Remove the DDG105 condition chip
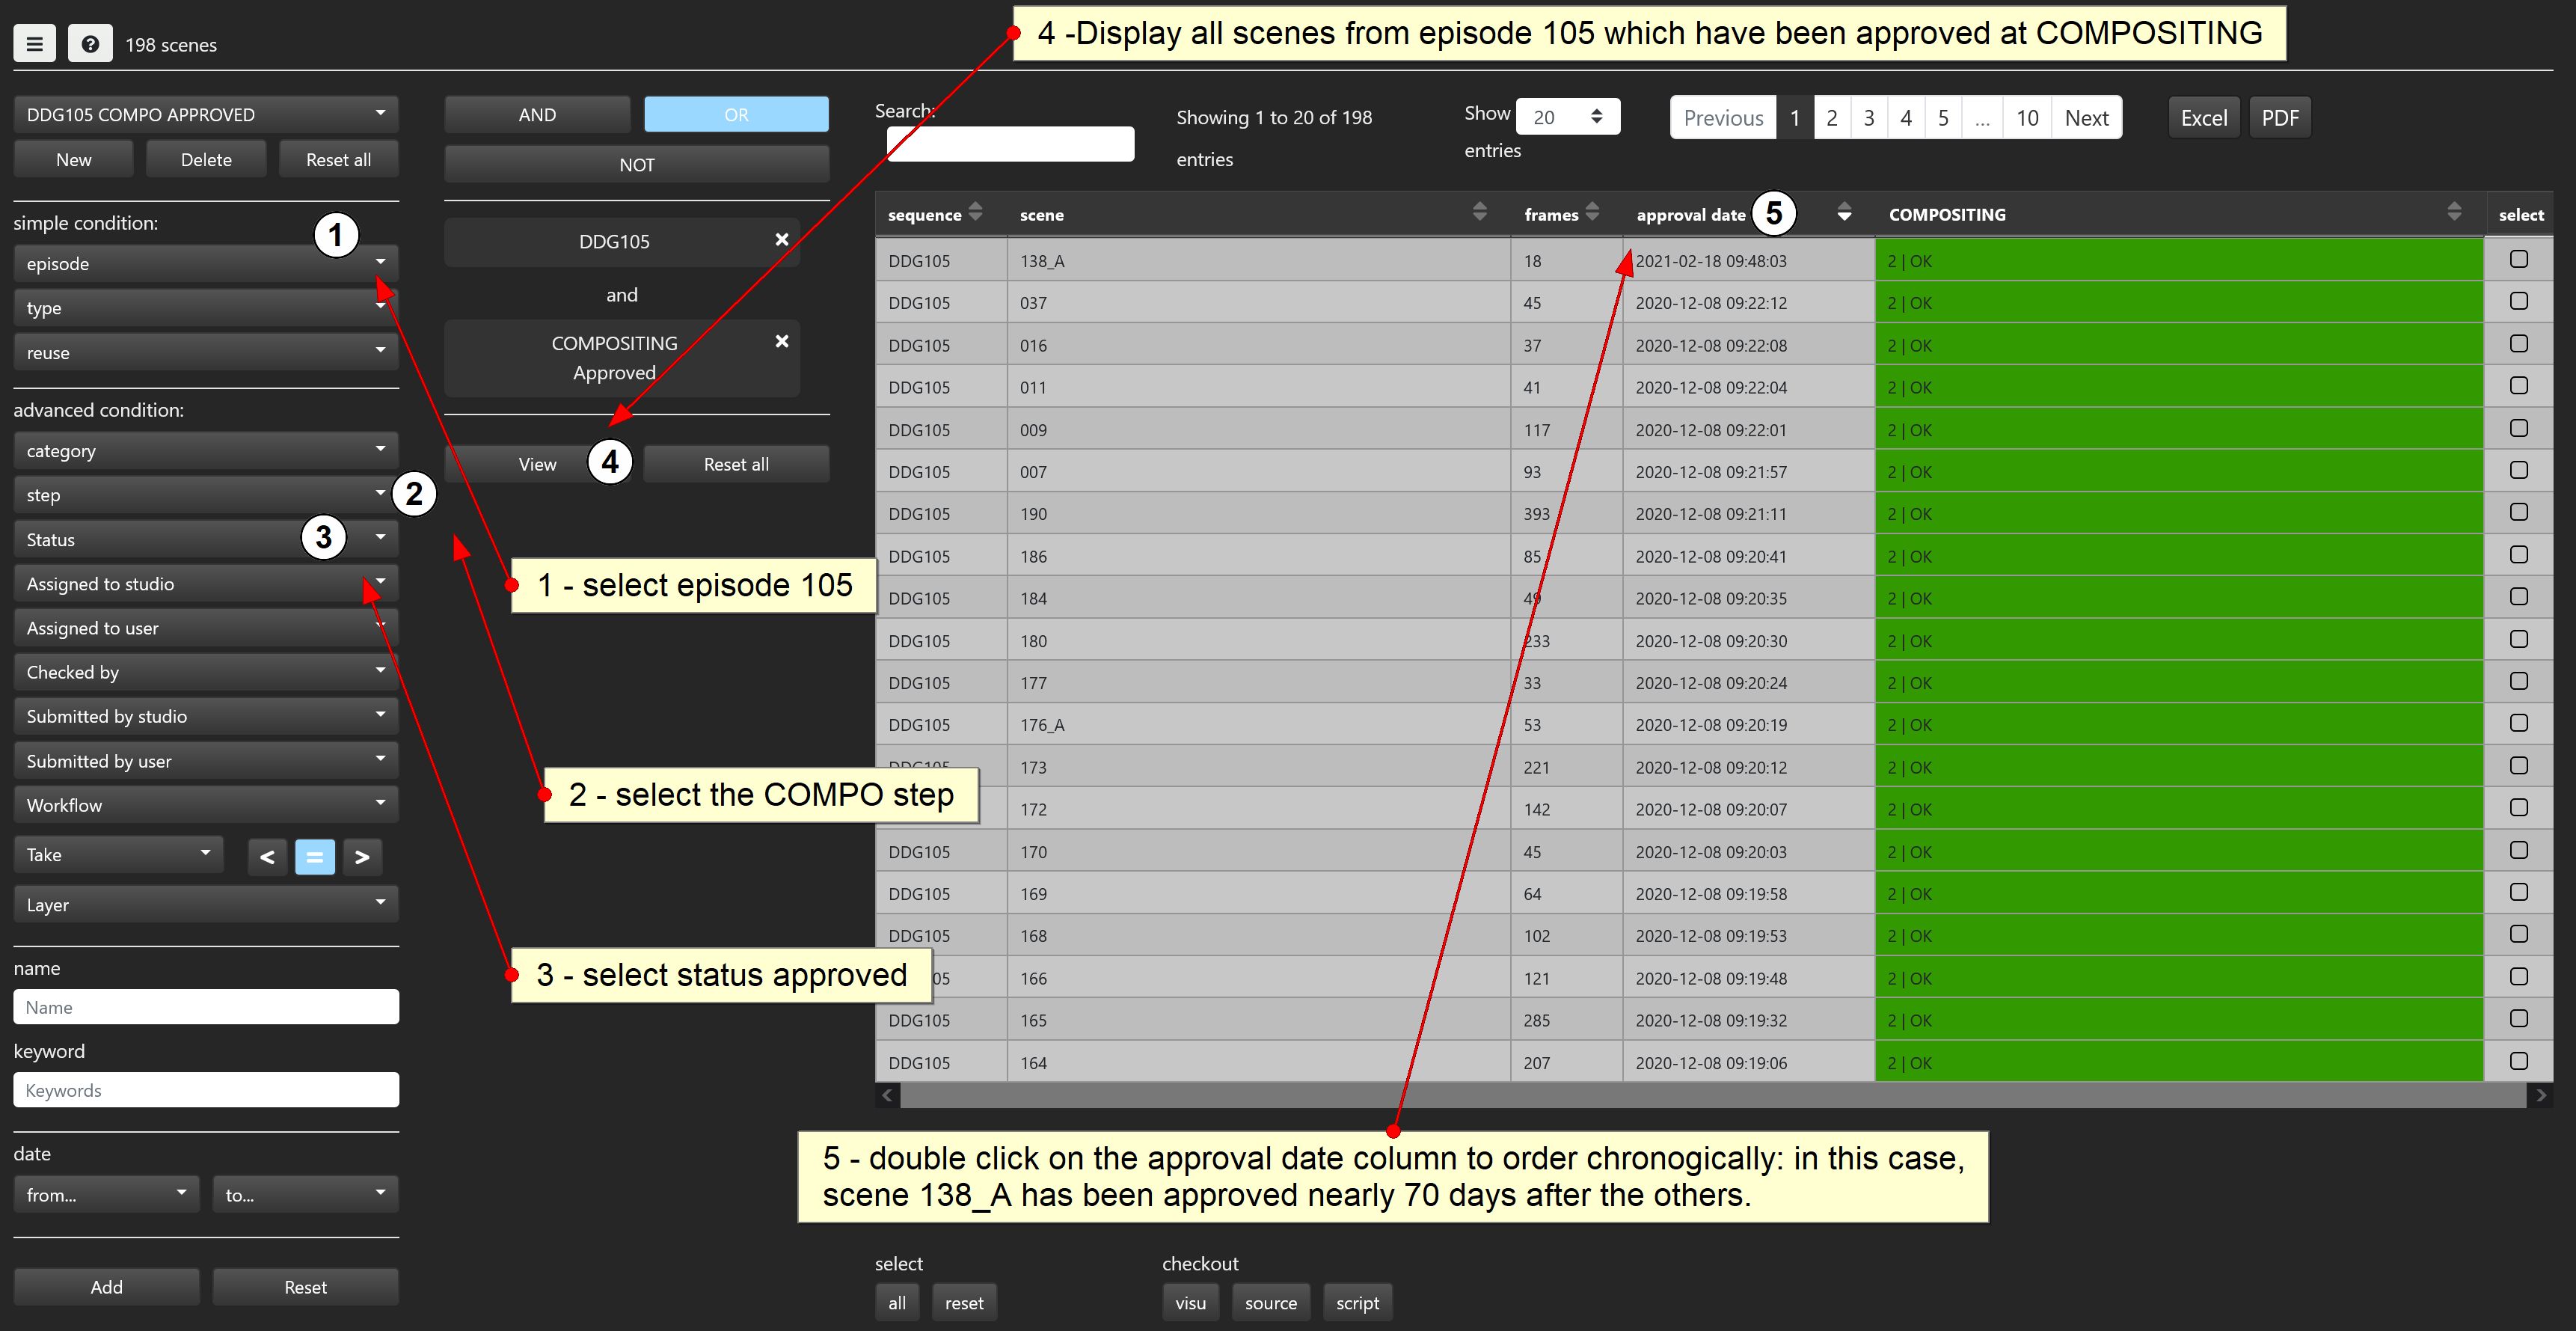This screenshot has width=2576, height=1331. 781,240
